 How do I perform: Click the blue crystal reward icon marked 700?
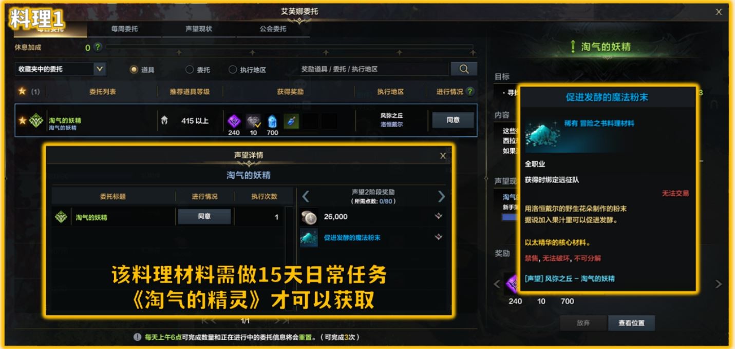click(272, 121)
